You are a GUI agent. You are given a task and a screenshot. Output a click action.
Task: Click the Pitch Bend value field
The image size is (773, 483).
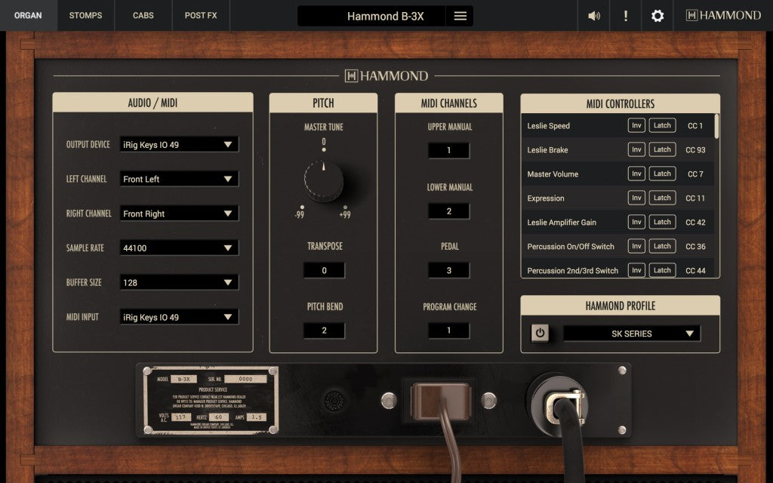click(324, 331)
